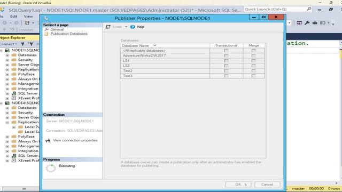Select NODE4 server node icon

[7, 103]
